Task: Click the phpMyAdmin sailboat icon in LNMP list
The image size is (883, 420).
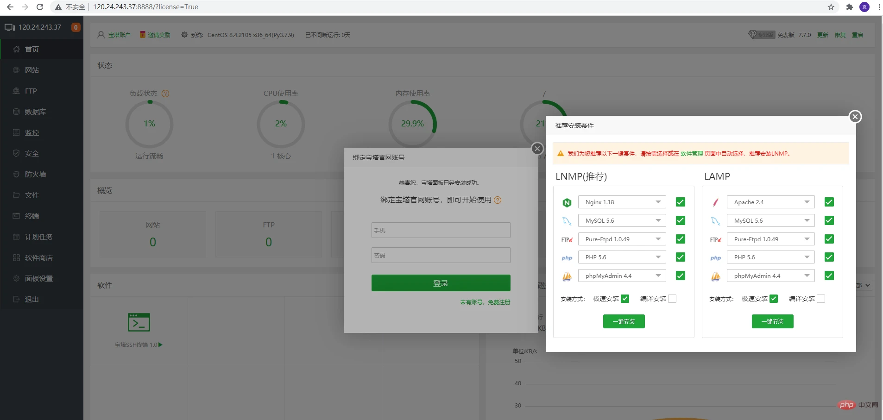Action: pos(567,276)
